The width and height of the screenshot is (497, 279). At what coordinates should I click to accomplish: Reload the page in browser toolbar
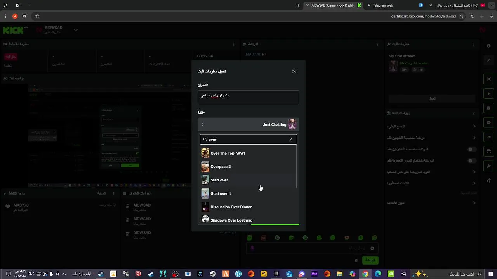click(473, 16)
